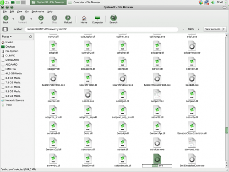
Task: Open the View menu
Action: pos(19,11)
